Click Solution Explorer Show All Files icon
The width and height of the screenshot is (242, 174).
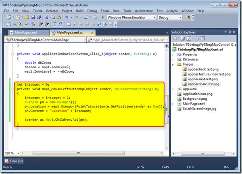[183, 38]
